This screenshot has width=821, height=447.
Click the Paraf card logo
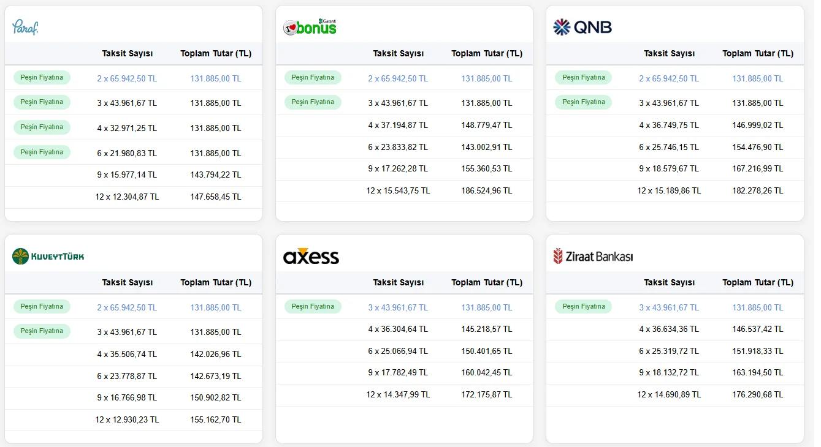click(25, 27)
